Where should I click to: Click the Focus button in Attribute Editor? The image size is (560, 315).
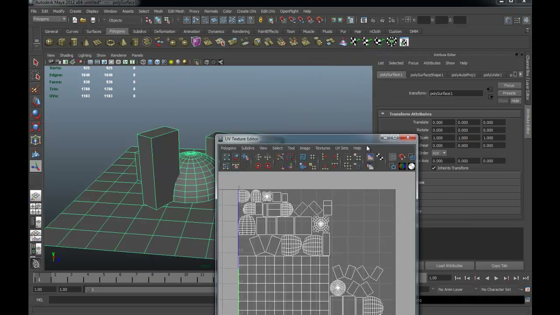pyautogui.click(x=509, y=85)
